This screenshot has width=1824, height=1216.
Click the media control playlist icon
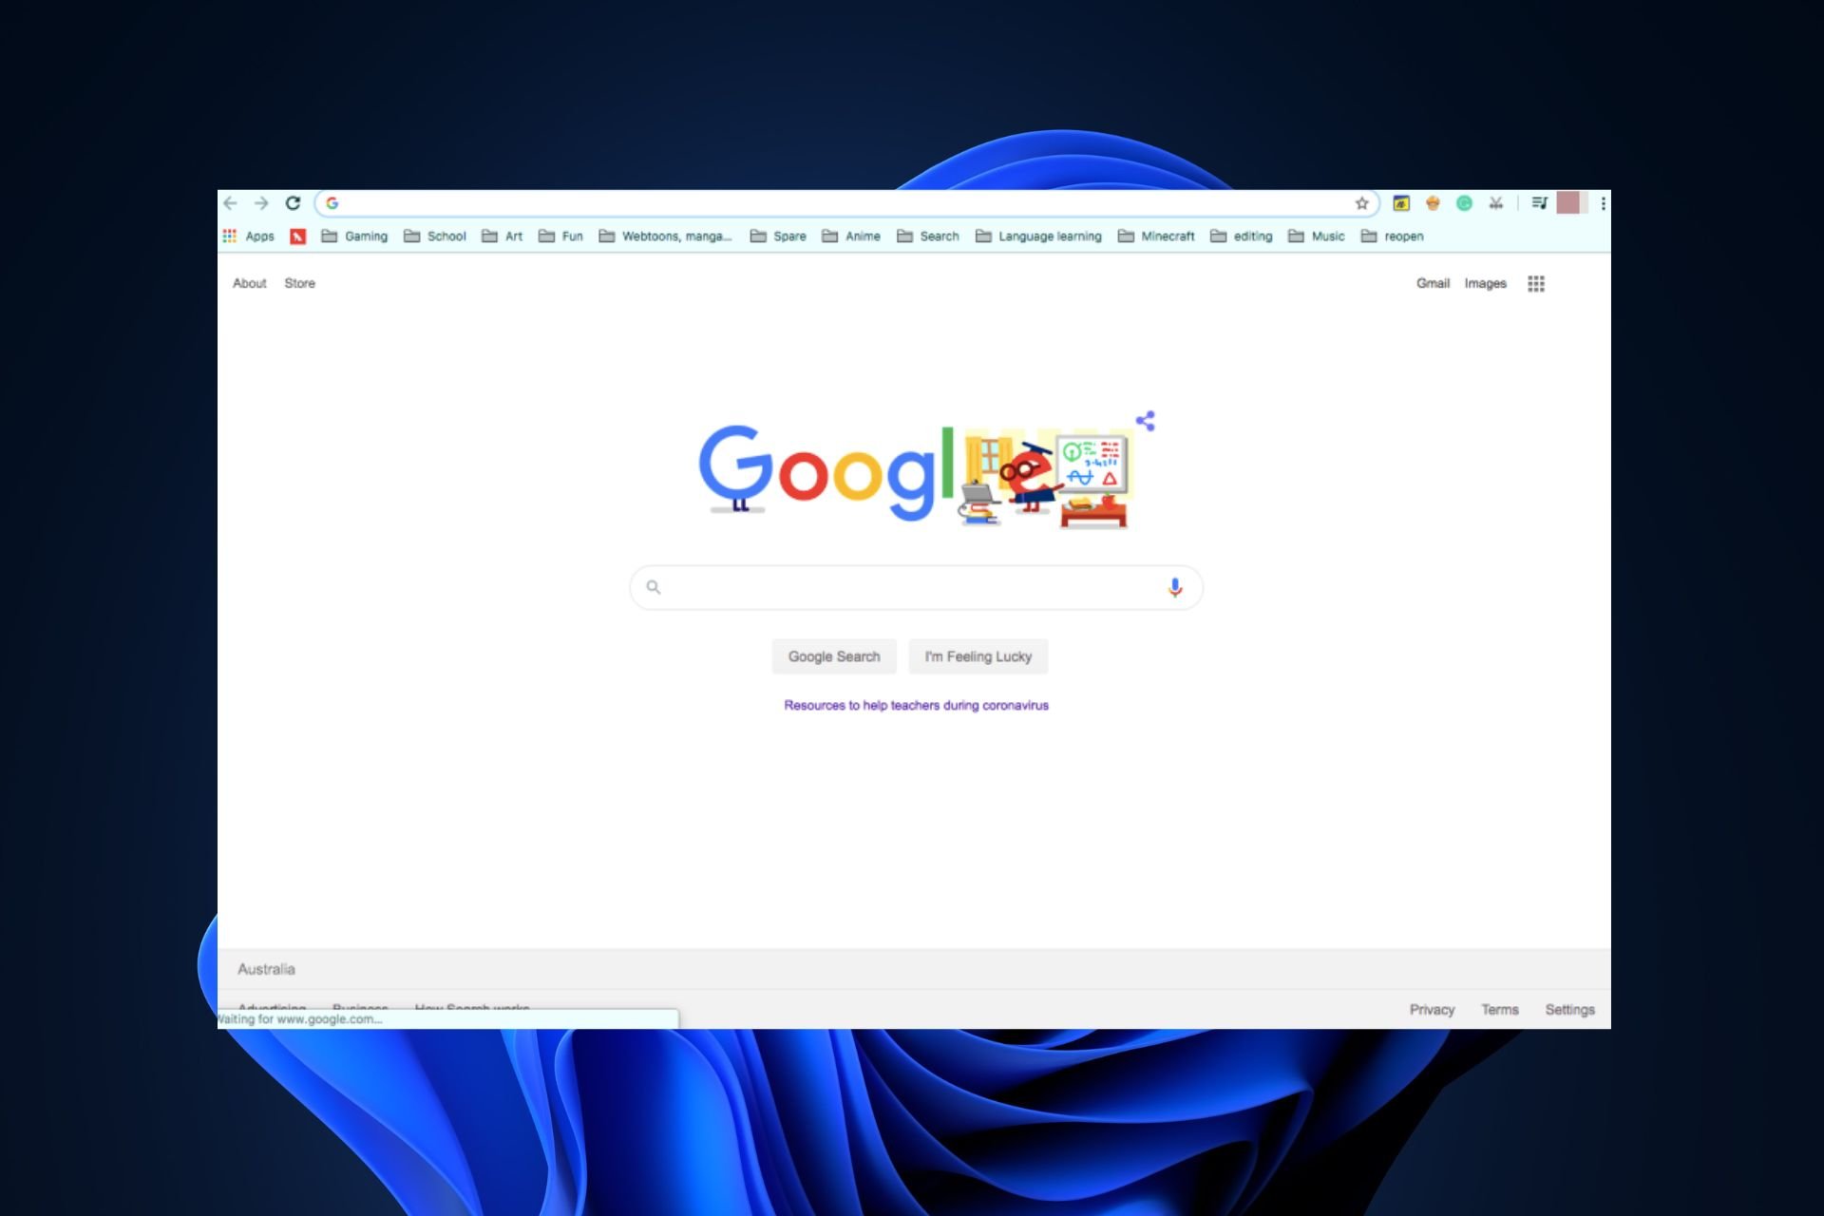[1539, 203]
